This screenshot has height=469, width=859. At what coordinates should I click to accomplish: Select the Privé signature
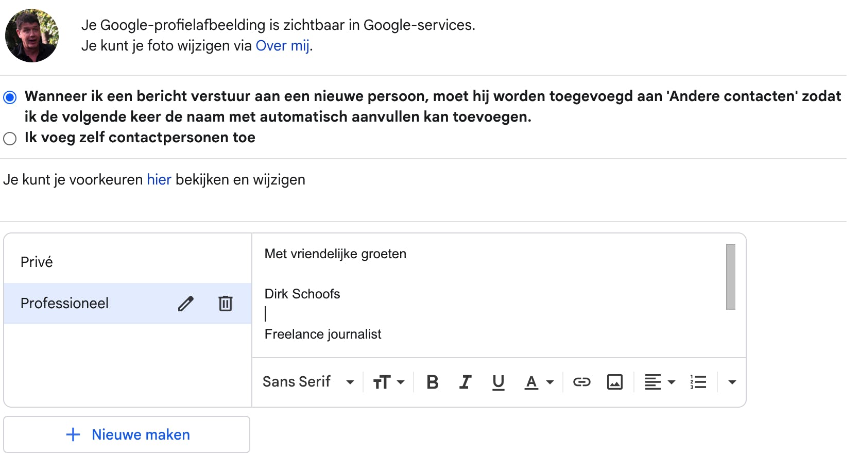(37, 262)
